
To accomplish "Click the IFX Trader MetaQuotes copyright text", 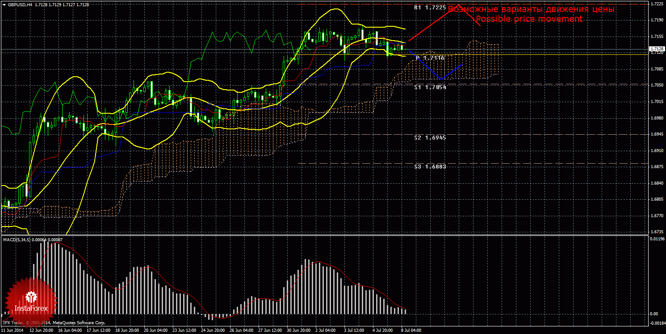I will pos(54,322).
